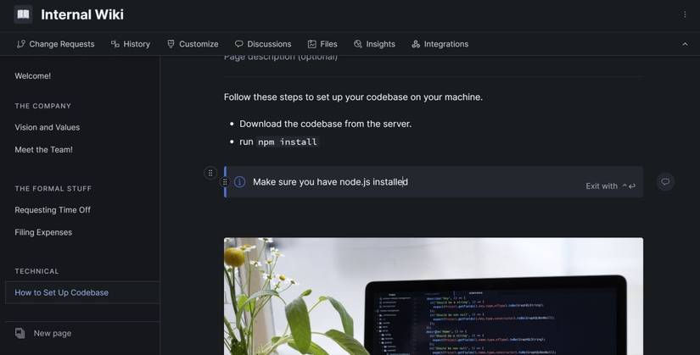
Task: Go to the Welcome! page
Action: click(32, 75)
